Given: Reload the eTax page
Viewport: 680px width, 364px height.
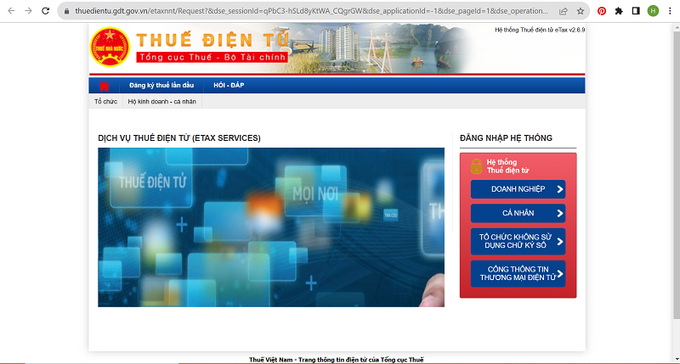Looking at the screenshot, I should point(46,11).
